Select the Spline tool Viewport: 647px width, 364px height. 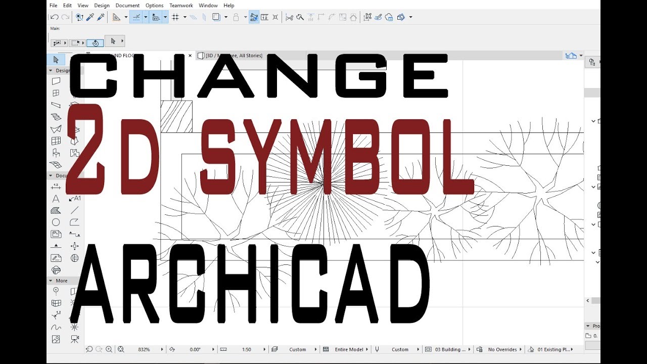pyautogui.click(x=56, y=328)
